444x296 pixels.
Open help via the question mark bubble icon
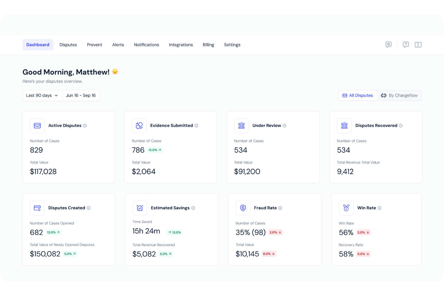pos(406,44)
